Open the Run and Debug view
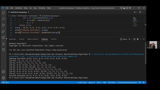 3,31
